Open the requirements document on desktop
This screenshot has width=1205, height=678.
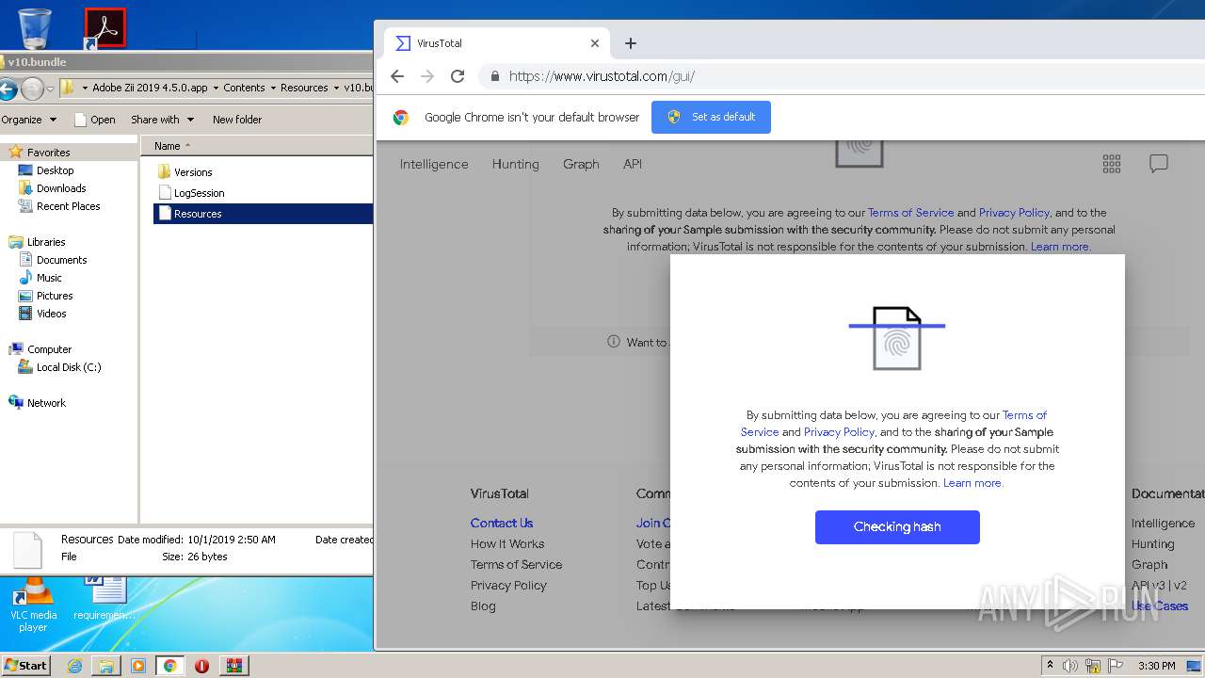pyautogui.click(x=104, y=599)
